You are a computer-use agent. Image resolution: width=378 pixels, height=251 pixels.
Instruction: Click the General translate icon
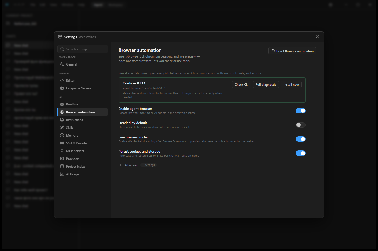[62, 64]
